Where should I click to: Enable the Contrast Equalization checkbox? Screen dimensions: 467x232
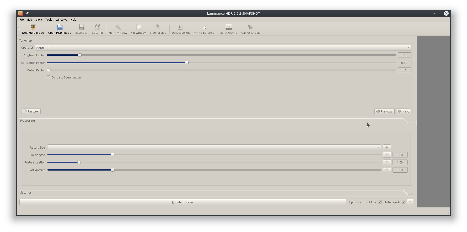[x=49, y=77]
